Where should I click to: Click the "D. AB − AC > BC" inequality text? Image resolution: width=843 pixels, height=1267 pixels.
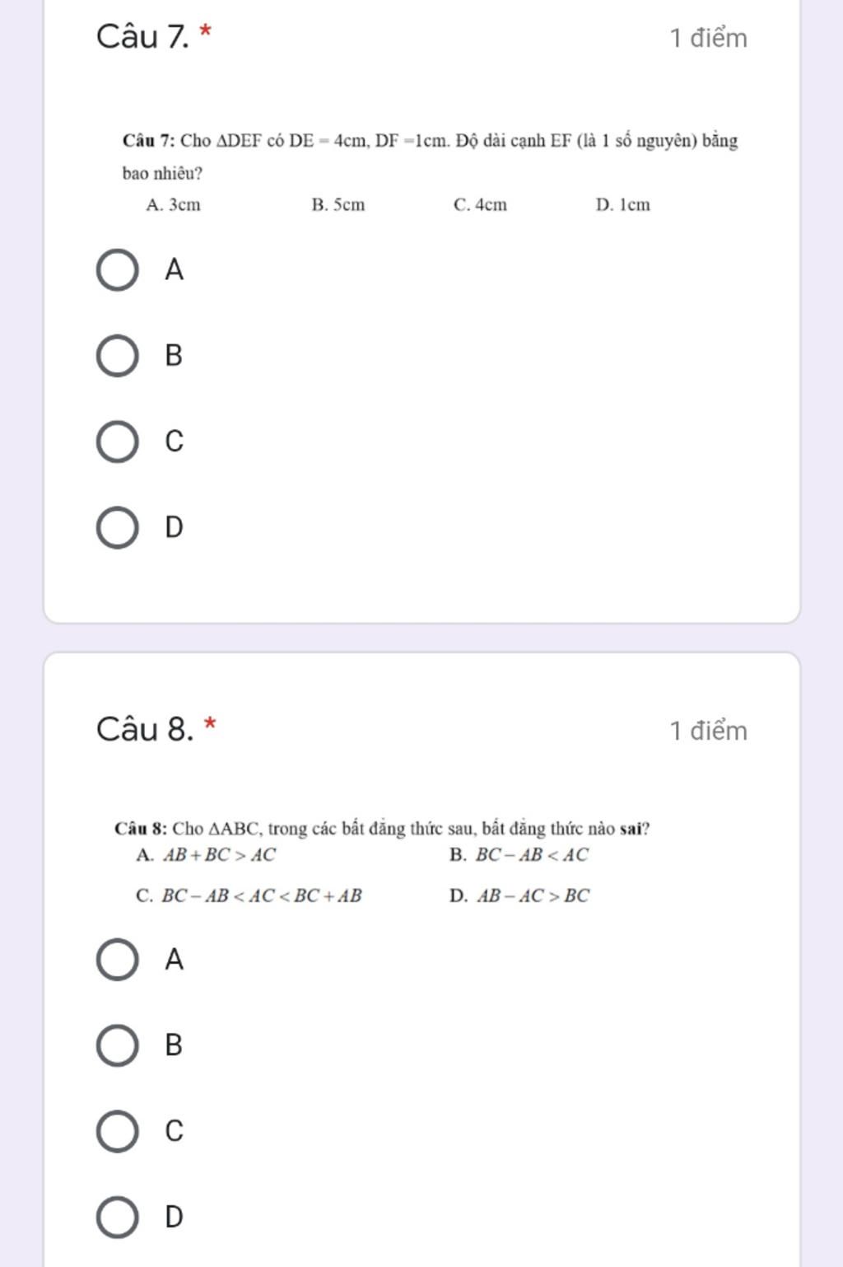pos(519,896)
